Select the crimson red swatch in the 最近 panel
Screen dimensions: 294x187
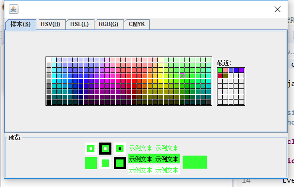point(220,76)
